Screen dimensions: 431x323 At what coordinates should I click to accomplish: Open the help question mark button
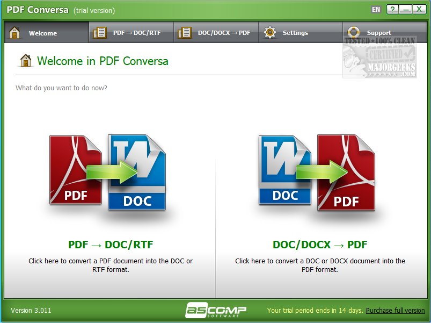tap(393, 10)
